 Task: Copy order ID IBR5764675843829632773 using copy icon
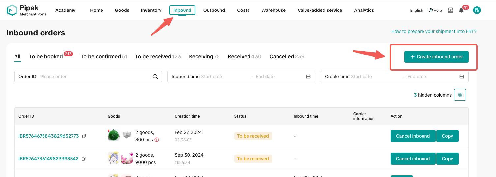point(84,136)
